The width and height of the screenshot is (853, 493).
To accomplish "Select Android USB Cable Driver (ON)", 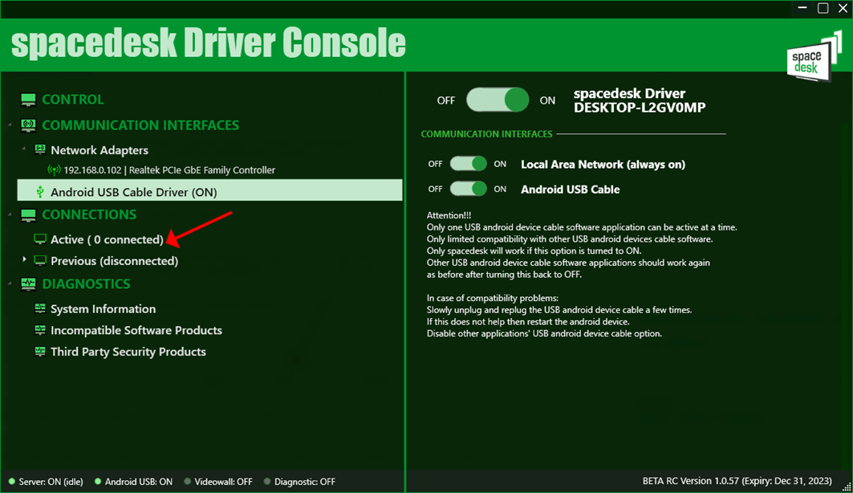I will tap(210, 190).
